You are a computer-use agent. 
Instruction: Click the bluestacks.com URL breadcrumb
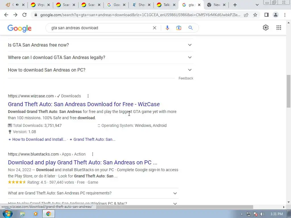tap(47, 154)
